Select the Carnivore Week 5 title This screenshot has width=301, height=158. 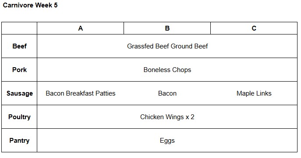(30, 5)
